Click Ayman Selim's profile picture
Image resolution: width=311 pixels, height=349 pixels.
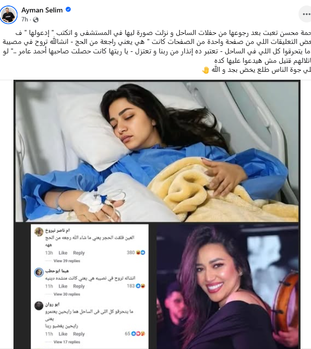point(8,15)
